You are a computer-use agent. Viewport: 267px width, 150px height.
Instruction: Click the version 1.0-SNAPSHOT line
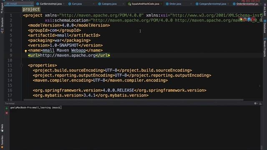tap(65, 45)
